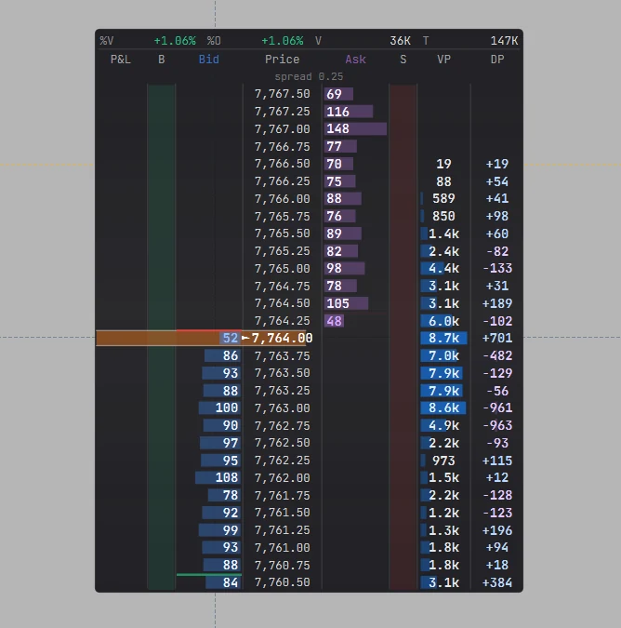Screen dimensions: 621x628
Task: Select price level 7,763.00
Action: tap(282, 408)
